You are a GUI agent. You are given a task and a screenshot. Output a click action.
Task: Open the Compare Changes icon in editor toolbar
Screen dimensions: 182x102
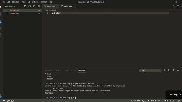(x=173, y=6)
